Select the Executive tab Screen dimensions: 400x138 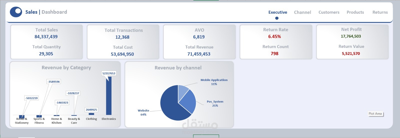[x=278, y=12]
